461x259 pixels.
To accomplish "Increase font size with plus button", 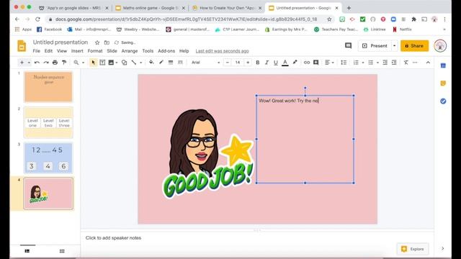I will [x=248, y=63].
